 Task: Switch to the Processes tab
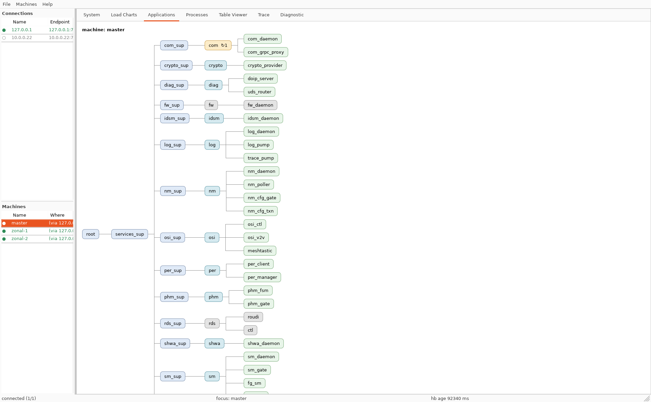197,15
